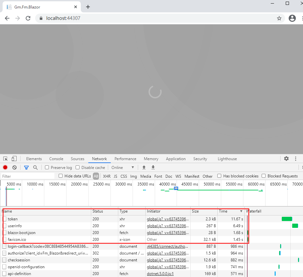Viewport: 303px width, 277px height.
Task: Go back with the browser back arrow
Action: pyautogui.click(x=7, y=18)
